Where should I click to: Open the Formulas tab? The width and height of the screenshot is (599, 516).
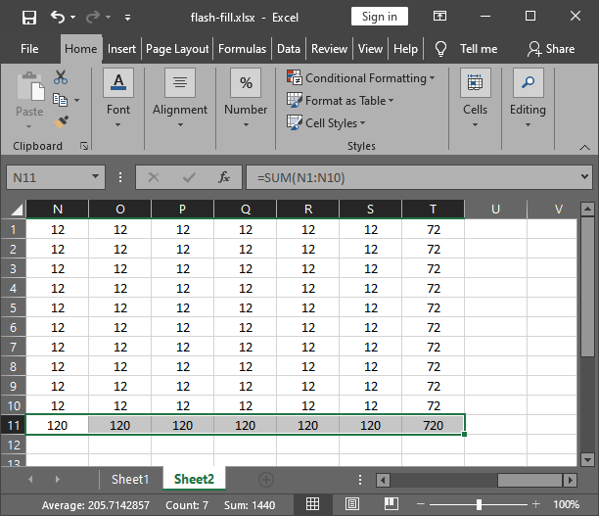pyautogui.click(x=242, y=49)
